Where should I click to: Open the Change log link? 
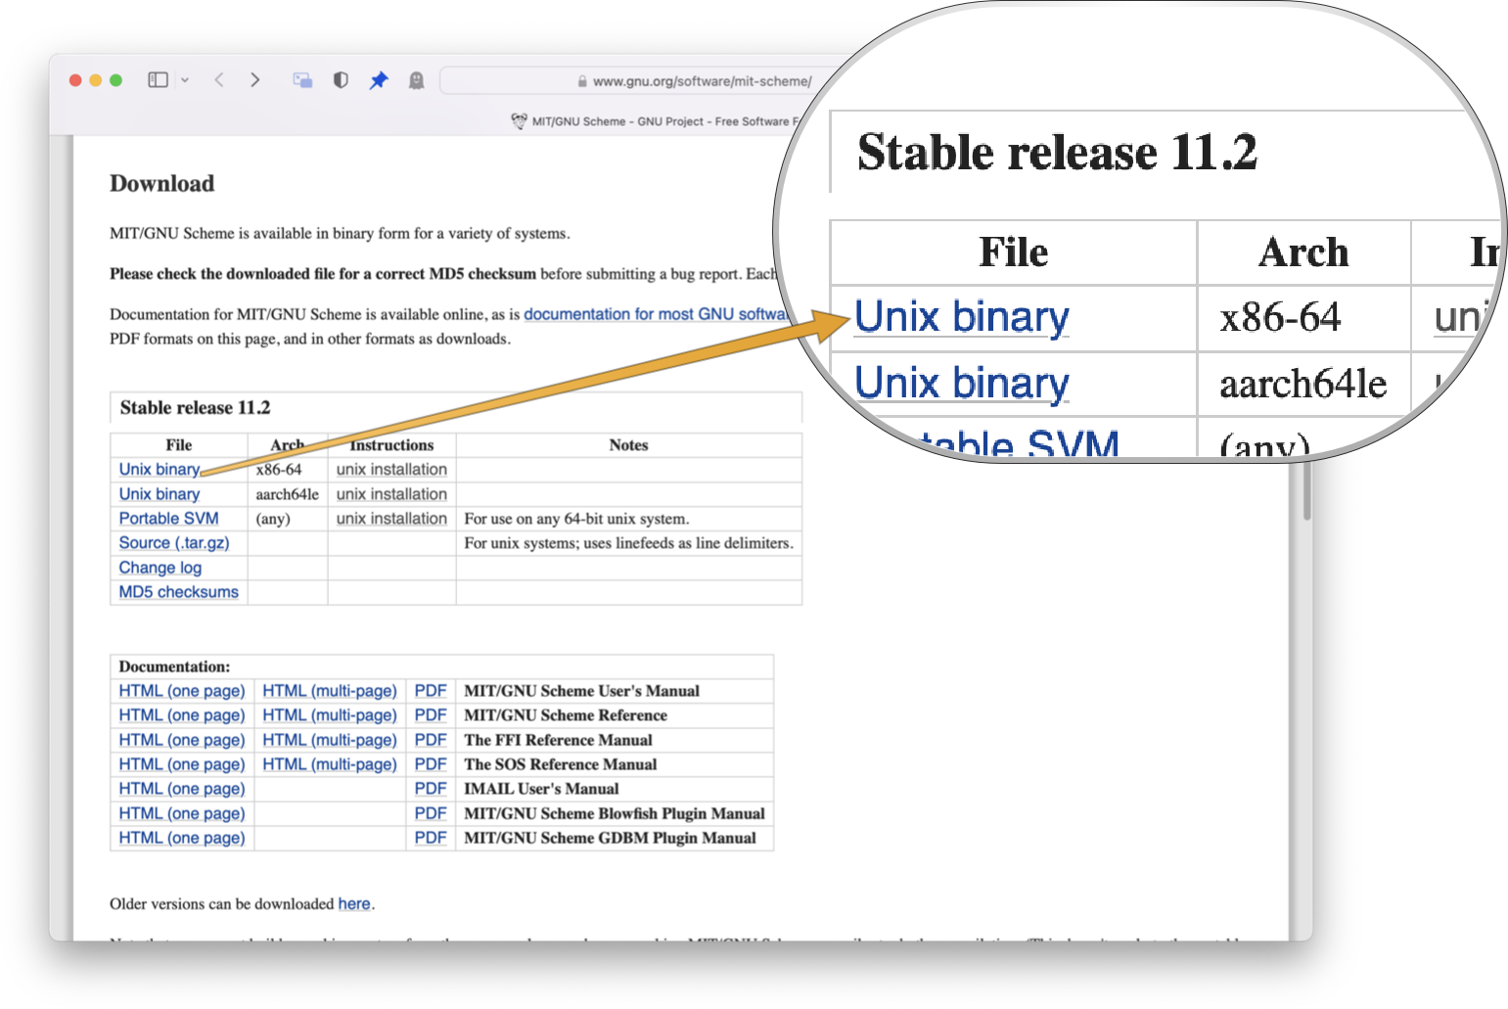(160, 568)
